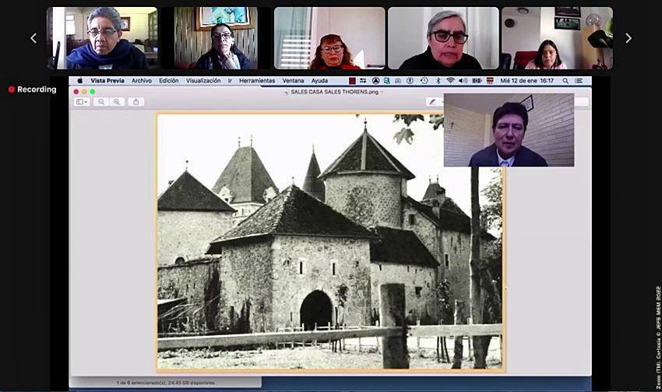Open the Visualización menu
This screenshot has width=662, height=392.
[203, 81]
